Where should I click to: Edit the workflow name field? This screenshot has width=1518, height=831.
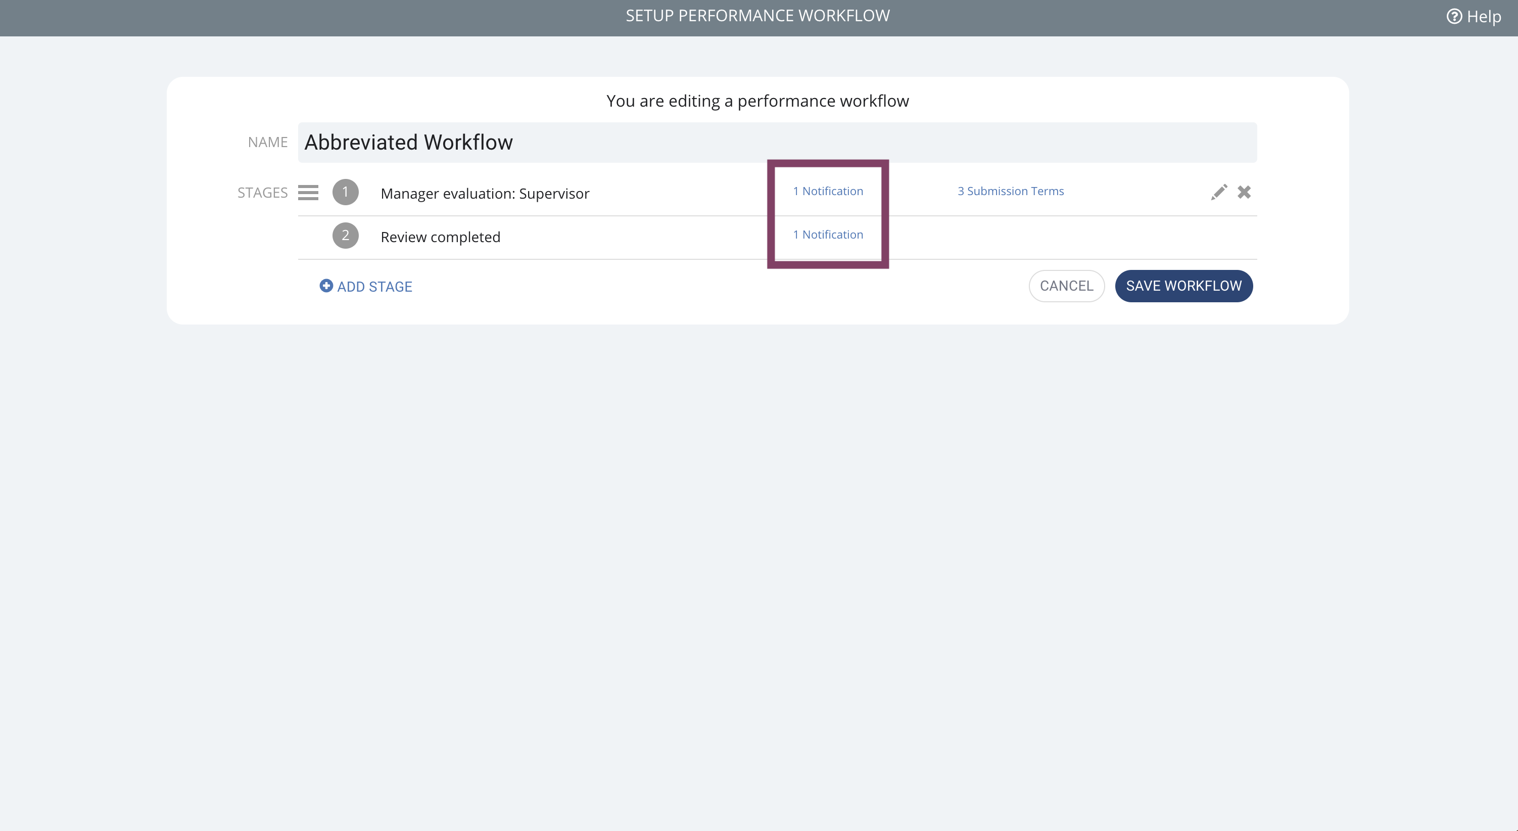[777, 143]
